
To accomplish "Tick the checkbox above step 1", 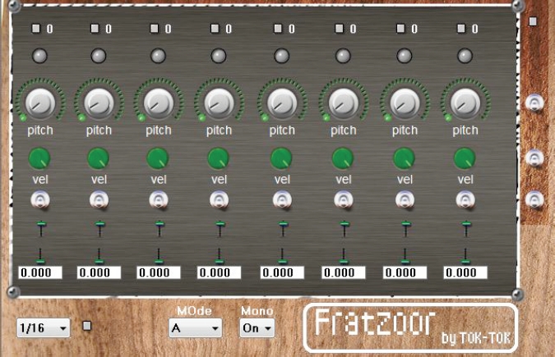I will tap(36, 28).
